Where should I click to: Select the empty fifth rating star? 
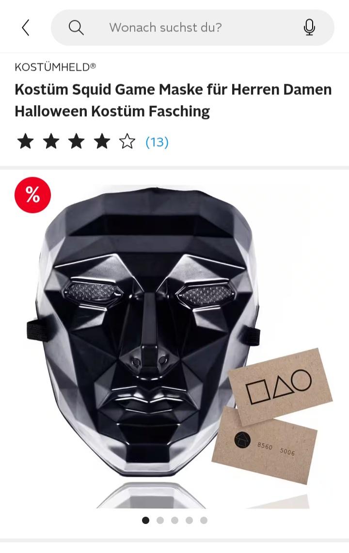[127, 142]
